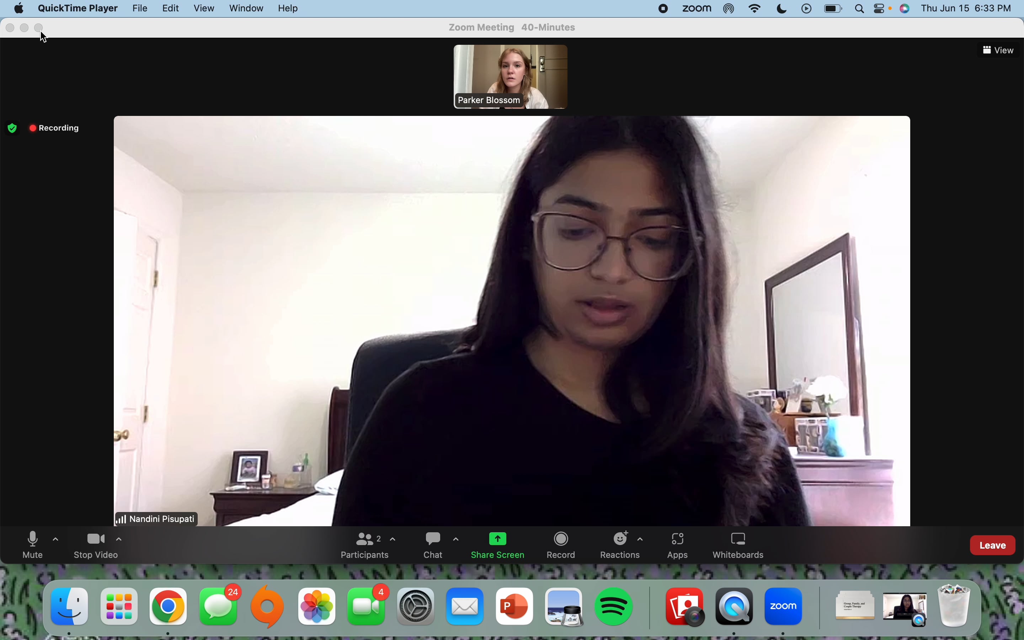
Task: Open the Window menu
Action: pyautogui.click(x=246, y=9)
